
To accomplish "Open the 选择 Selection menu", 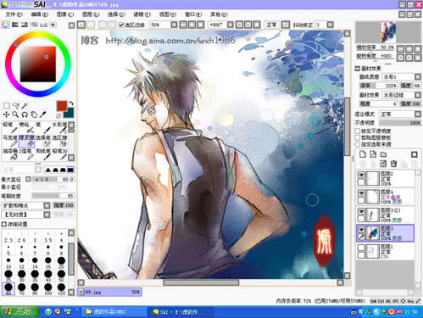I will [x=116, y=14].
